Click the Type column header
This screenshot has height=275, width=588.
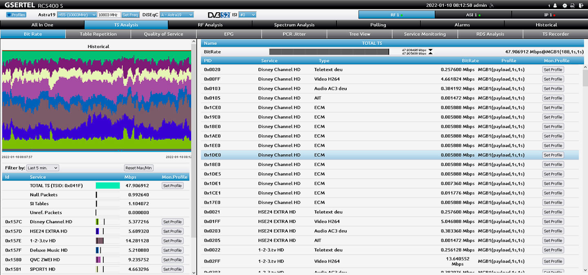[x=324, y=61]
